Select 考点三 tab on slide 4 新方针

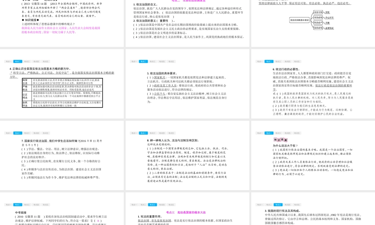pyautogui.click(x=27, y=61)
